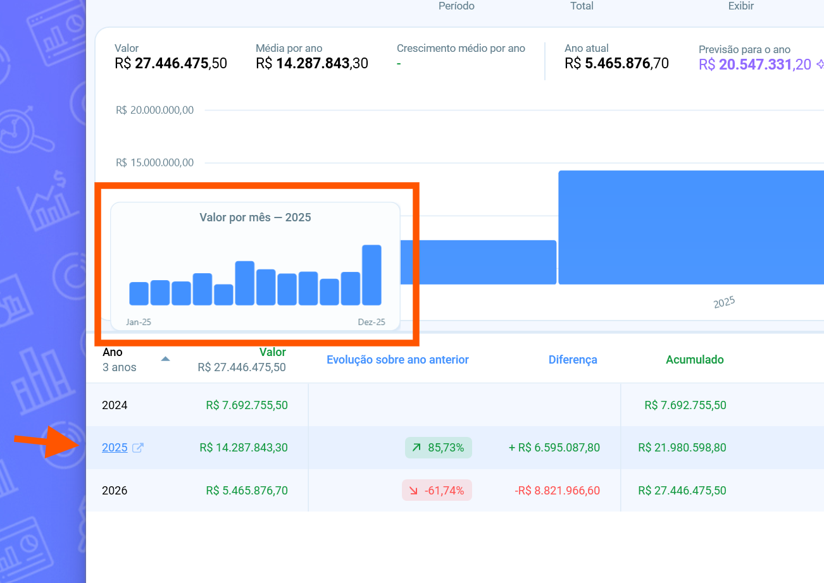The height and width of the screenshot is (583, 824).
Task: Click the Diferença column header
Action: [572, 360]
